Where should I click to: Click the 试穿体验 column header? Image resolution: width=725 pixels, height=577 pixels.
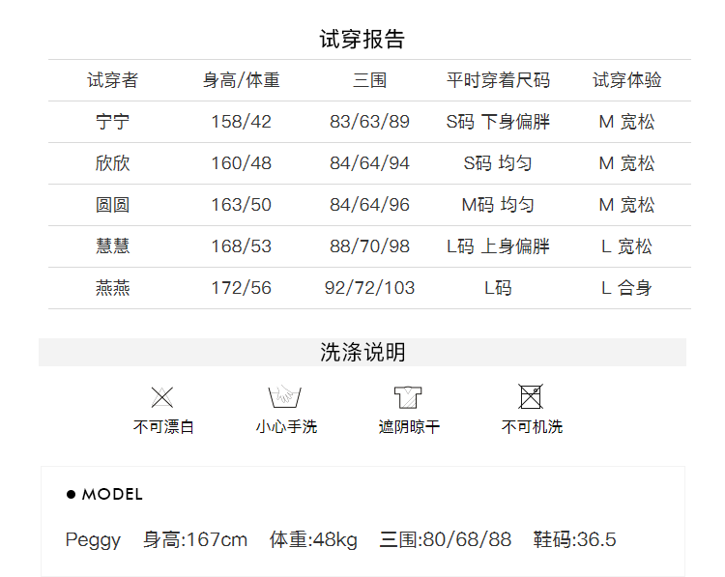[627, 80]
